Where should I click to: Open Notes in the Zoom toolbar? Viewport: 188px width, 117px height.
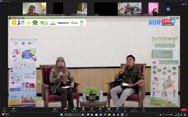[x=144, y=110]
